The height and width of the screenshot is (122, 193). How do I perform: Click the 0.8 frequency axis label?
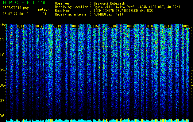(2, 85)
